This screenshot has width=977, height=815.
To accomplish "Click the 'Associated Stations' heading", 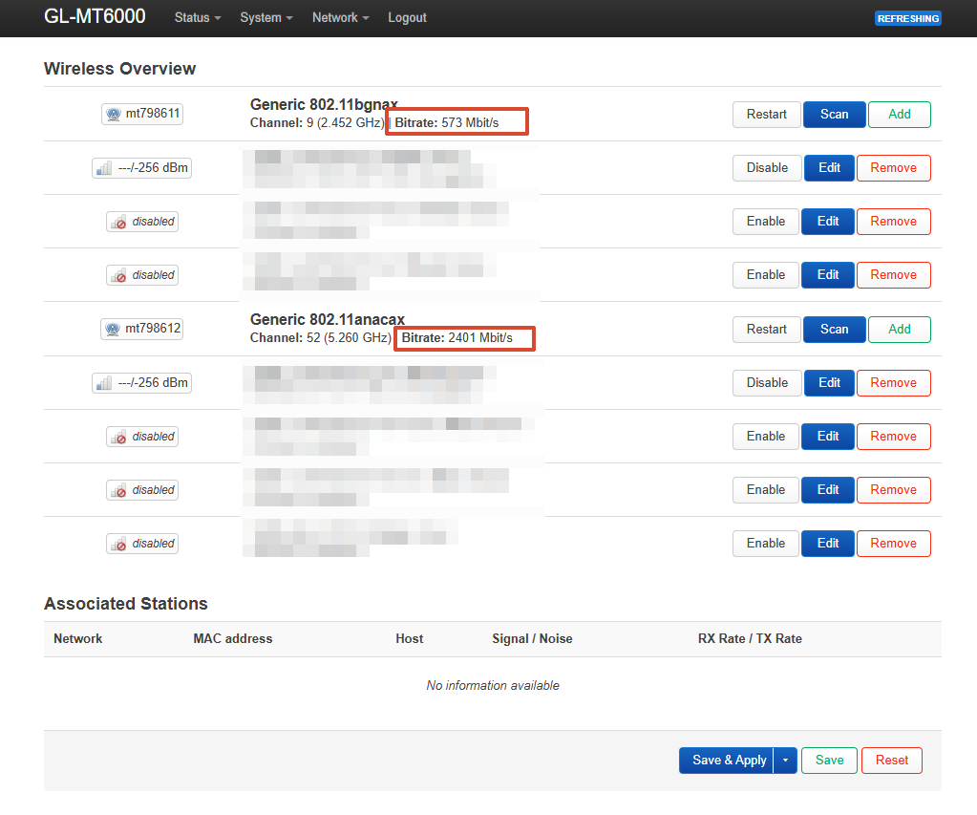I will pyautogui.click(x=126, y=604).
